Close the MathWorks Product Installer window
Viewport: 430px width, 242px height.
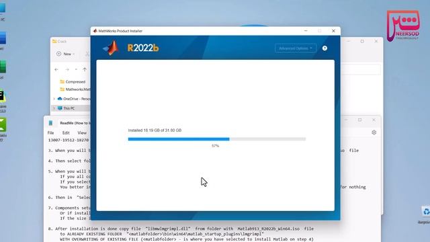point(333,31)
